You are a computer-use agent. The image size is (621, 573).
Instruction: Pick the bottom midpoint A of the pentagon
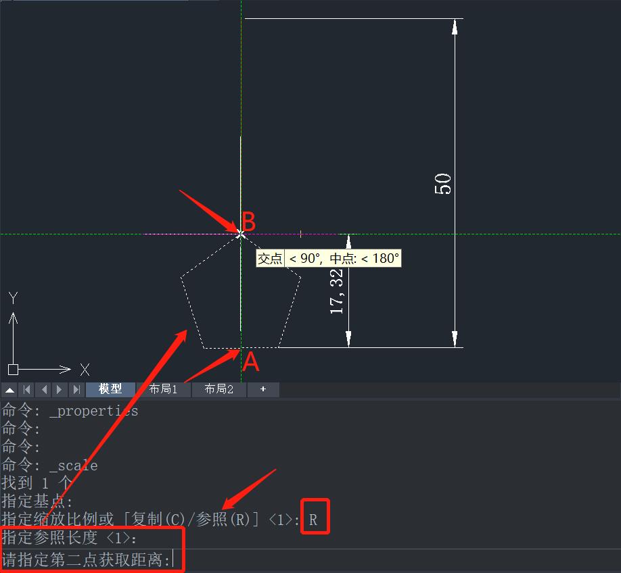241,348
